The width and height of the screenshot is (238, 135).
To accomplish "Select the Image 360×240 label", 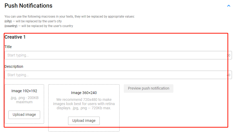I will click(84, 93).
